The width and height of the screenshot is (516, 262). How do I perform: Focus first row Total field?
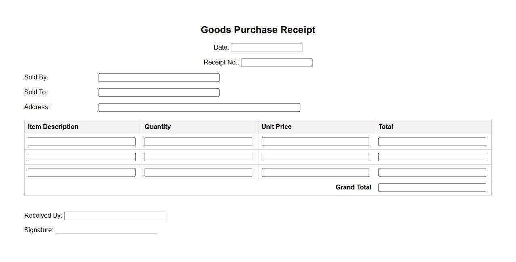432,142
